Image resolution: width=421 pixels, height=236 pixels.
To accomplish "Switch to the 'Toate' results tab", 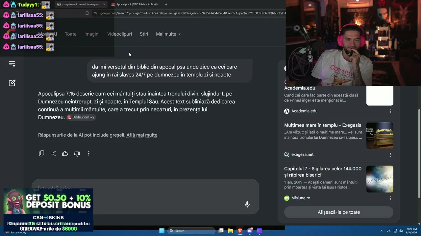I will click(x=71, y=34).
